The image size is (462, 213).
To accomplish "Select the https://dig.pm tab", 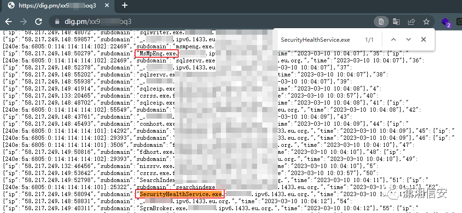I will click(x=57, y=6).
